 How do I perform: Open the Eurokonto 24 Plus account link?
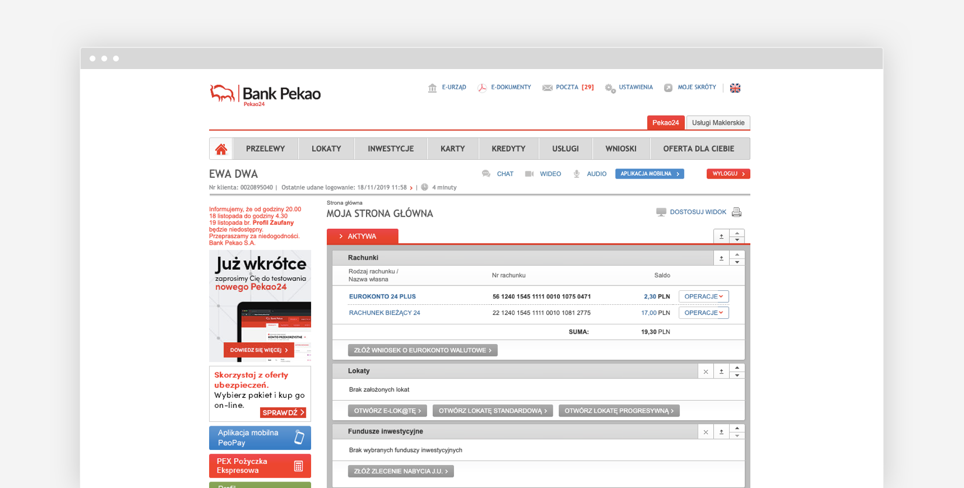(x=382, y=297)
